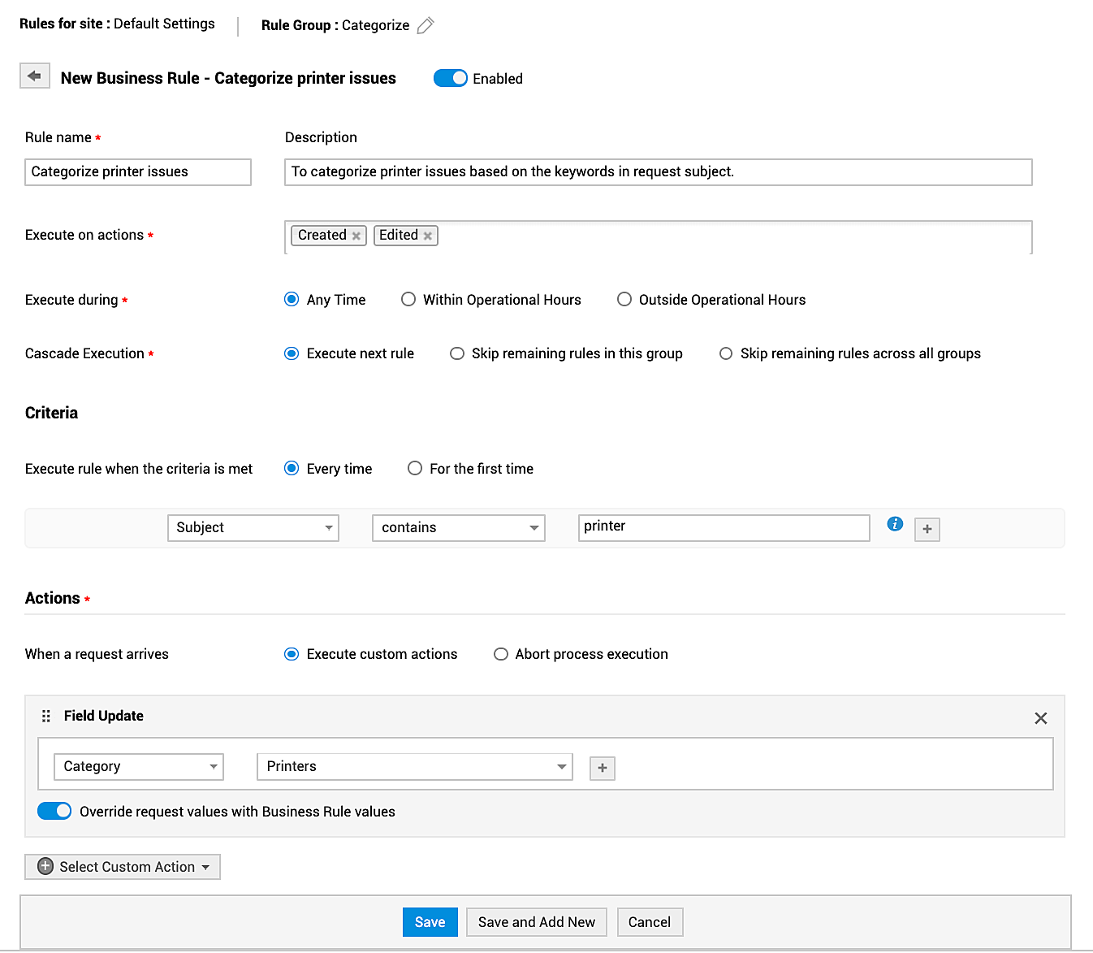Remove the Created action tag
Viewport: 1093px width, 953px height.
pos(356,236)
